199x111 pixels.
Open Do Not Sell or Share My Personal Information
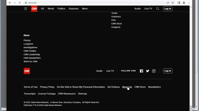(81, 87)
